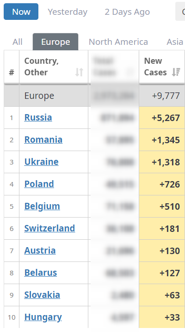Sort by Country, Other arrows icon

point(79,72)
